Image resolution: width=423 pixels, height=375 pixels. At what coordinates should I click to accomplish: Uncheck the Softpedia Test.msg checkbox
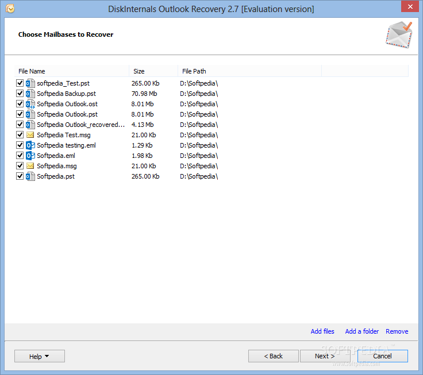click(x=20, y=134)
